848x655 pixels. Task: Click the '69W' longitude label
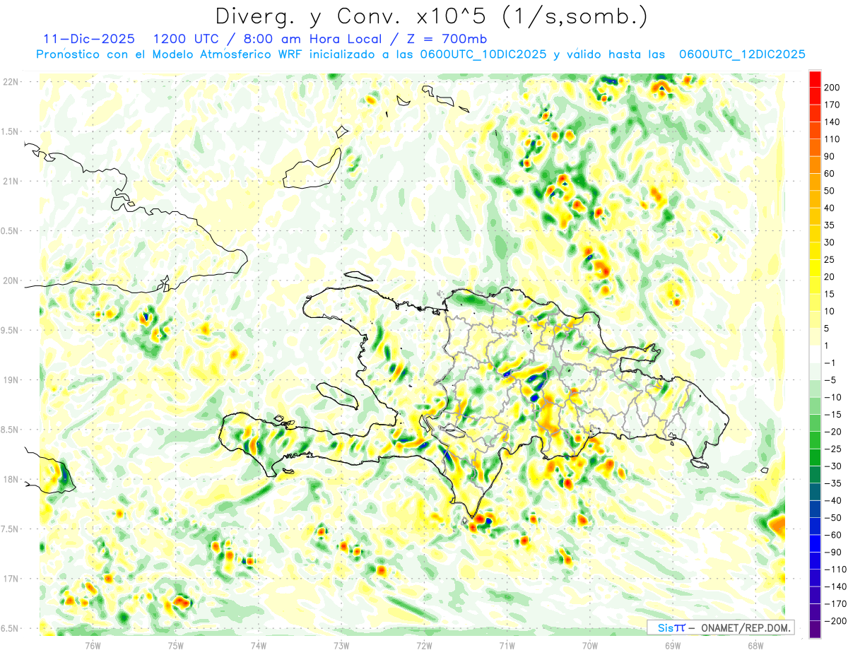[x=673, y=644]
